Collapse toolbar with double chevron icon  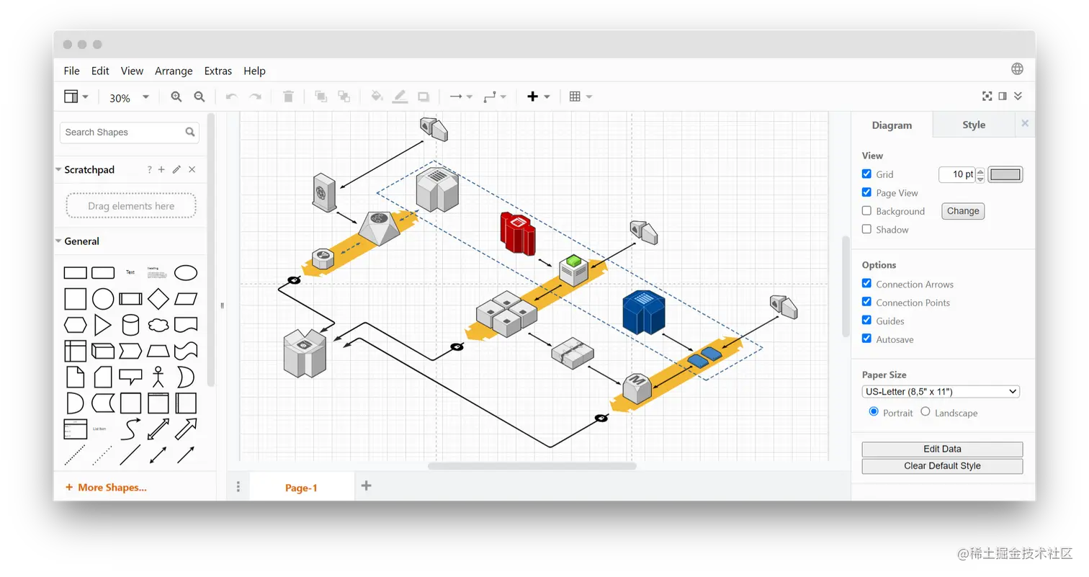[1018, 96]
